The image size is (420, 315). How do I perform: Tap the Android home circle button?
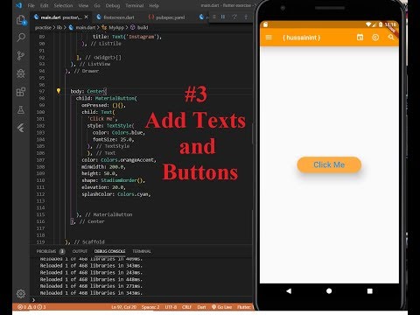point(329,290)
